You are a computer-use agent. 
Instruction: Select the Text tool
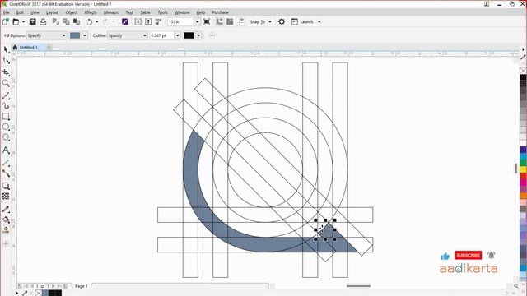(6, 150)
